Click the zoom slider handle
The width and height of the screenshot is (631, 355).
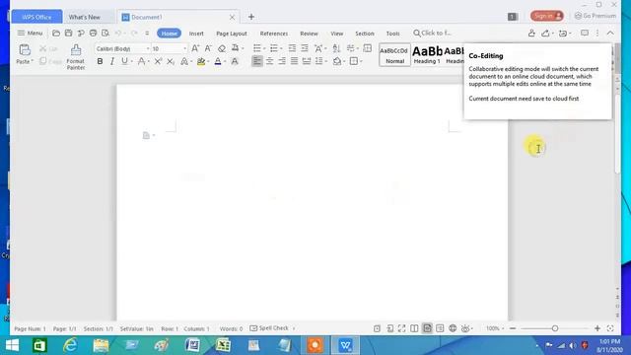click(555, 328)
